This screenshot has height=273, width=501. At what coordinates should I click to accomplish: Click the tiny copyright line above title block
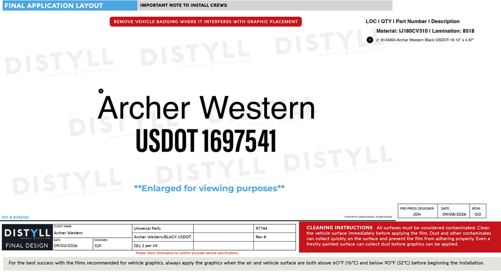[368, 217]
